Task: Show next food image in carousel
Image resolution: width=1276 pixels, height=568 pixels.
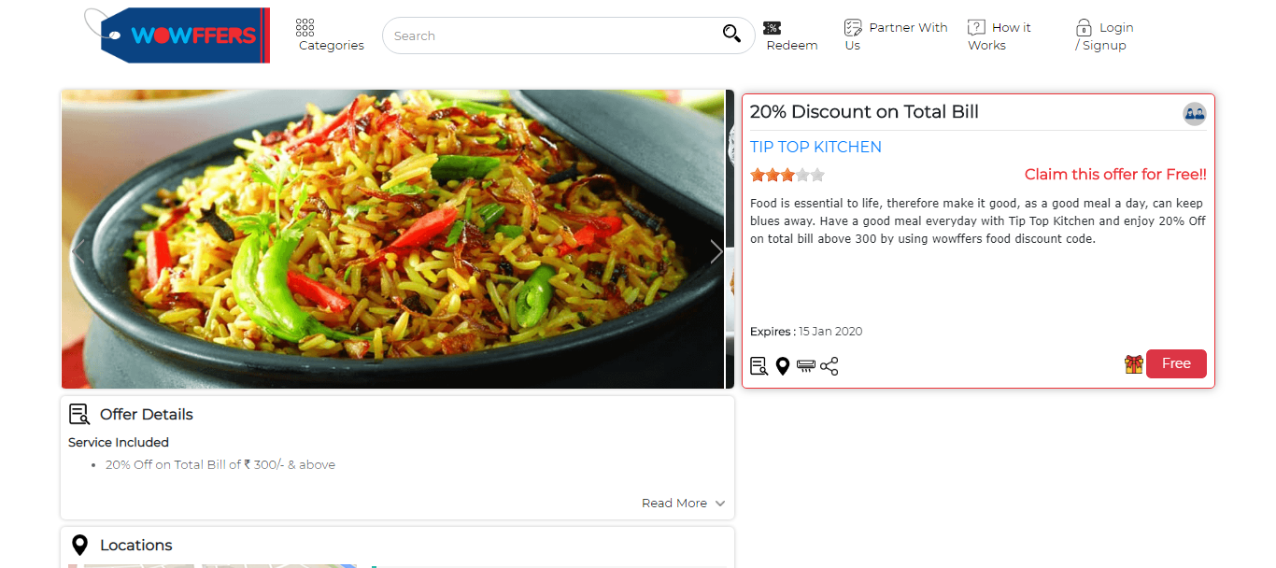Action: pyautogui.click(x=716, y=250)
